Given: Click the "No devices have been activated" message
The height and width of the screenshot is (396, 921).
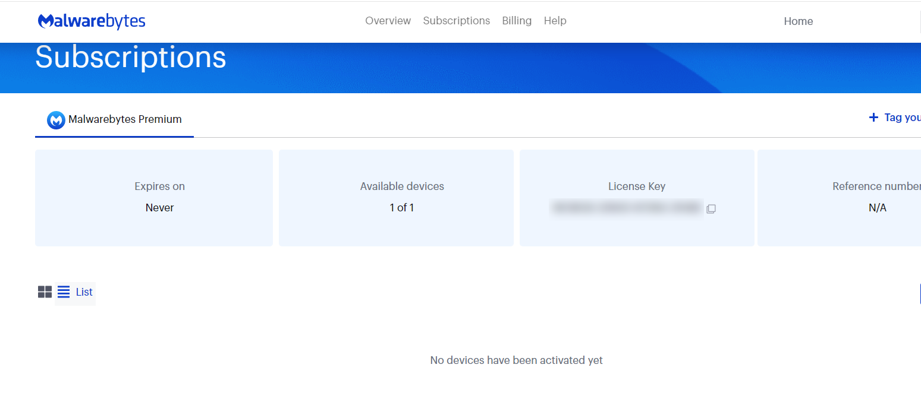Looking at the screenshot, I should (516, 360).
